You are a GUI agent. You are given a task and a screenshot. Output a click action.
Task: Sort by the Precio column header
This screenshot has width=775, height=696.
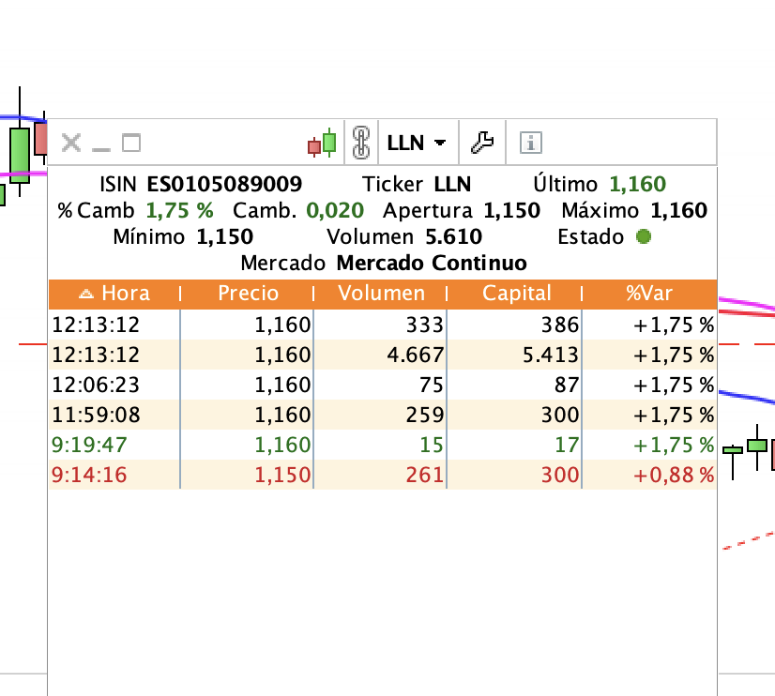248,294
